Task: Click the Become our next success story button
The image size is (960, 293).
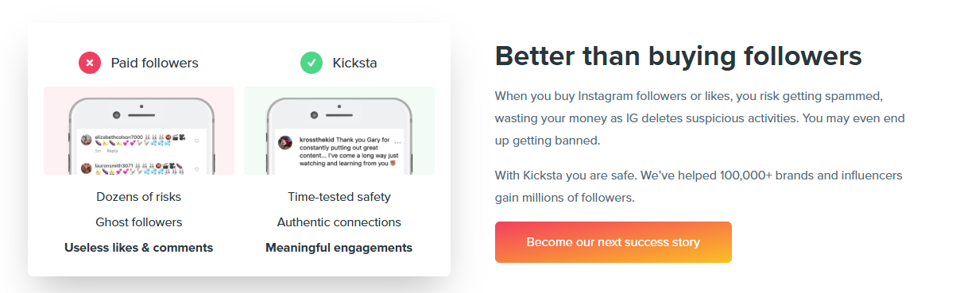Action: point(613,242)
